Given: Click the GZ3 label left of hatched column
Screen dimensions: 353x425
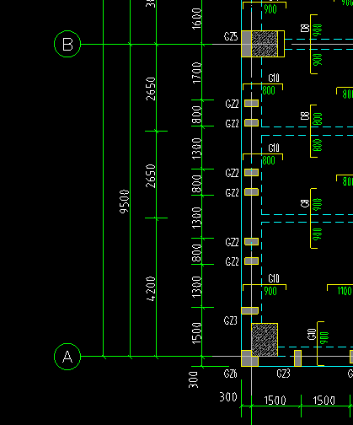Looking at the screenshot, I should tap(231, 320).
